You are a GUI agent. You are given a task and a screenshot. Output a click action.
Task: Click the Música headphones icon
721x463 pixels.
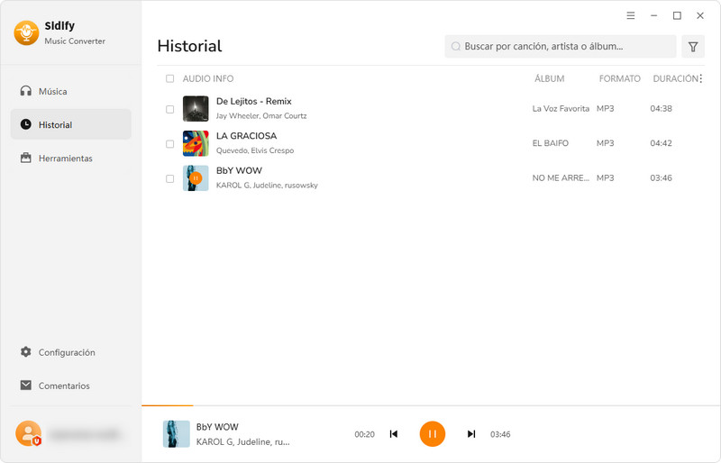26,91
